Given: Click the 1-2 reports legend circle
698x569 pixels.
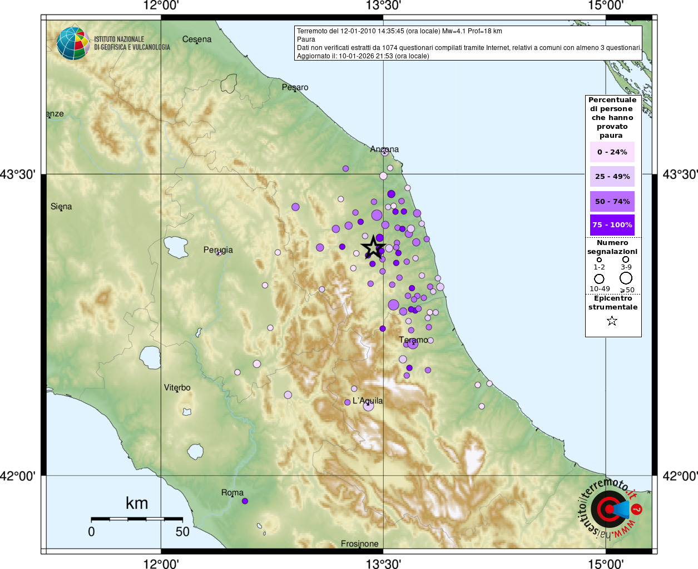Looking at the screenshot, I should [x=599, y=259].
